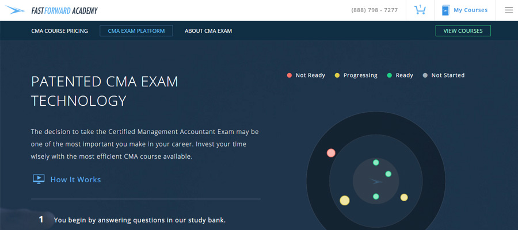Image resolution: width=518 pixels, height=230 pixels.
Task: Click the My Courses book icon
Action: (445, 10)
